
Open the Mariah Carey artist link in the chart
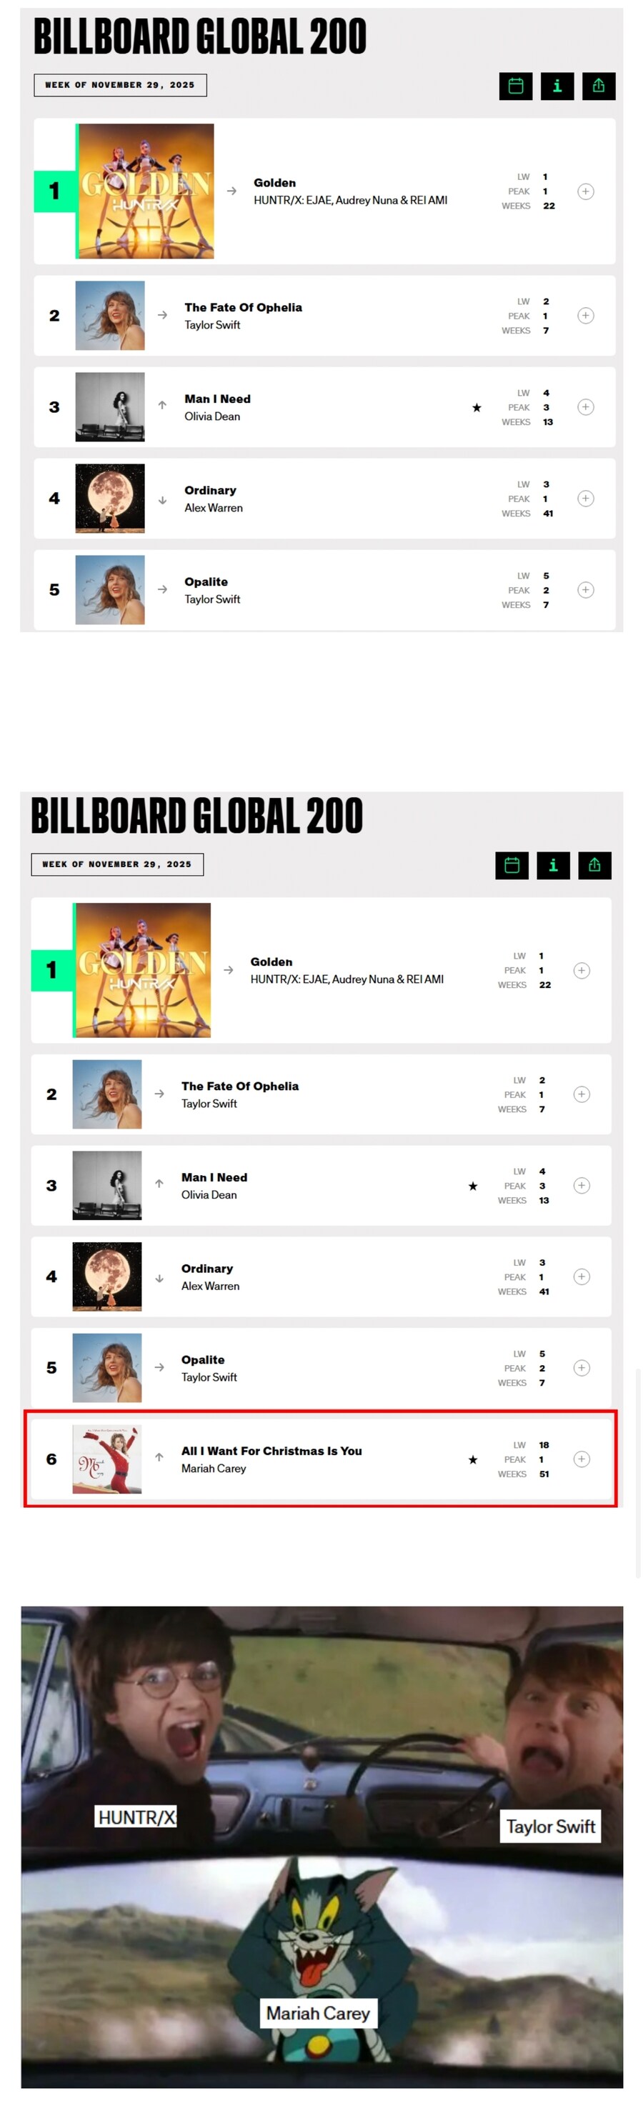point(213,1469)
